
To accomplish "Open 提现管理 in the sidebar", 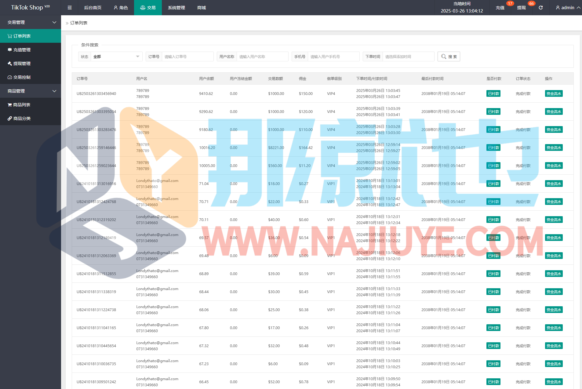I will pos(22,64).
